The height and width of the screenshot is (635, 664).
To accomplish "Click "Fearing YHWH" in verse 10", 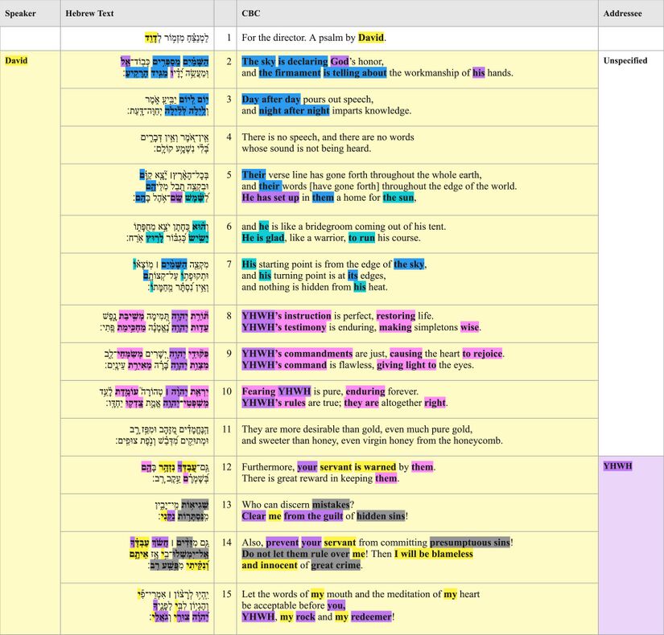I will pyautogui.click(x=274, y=391).
